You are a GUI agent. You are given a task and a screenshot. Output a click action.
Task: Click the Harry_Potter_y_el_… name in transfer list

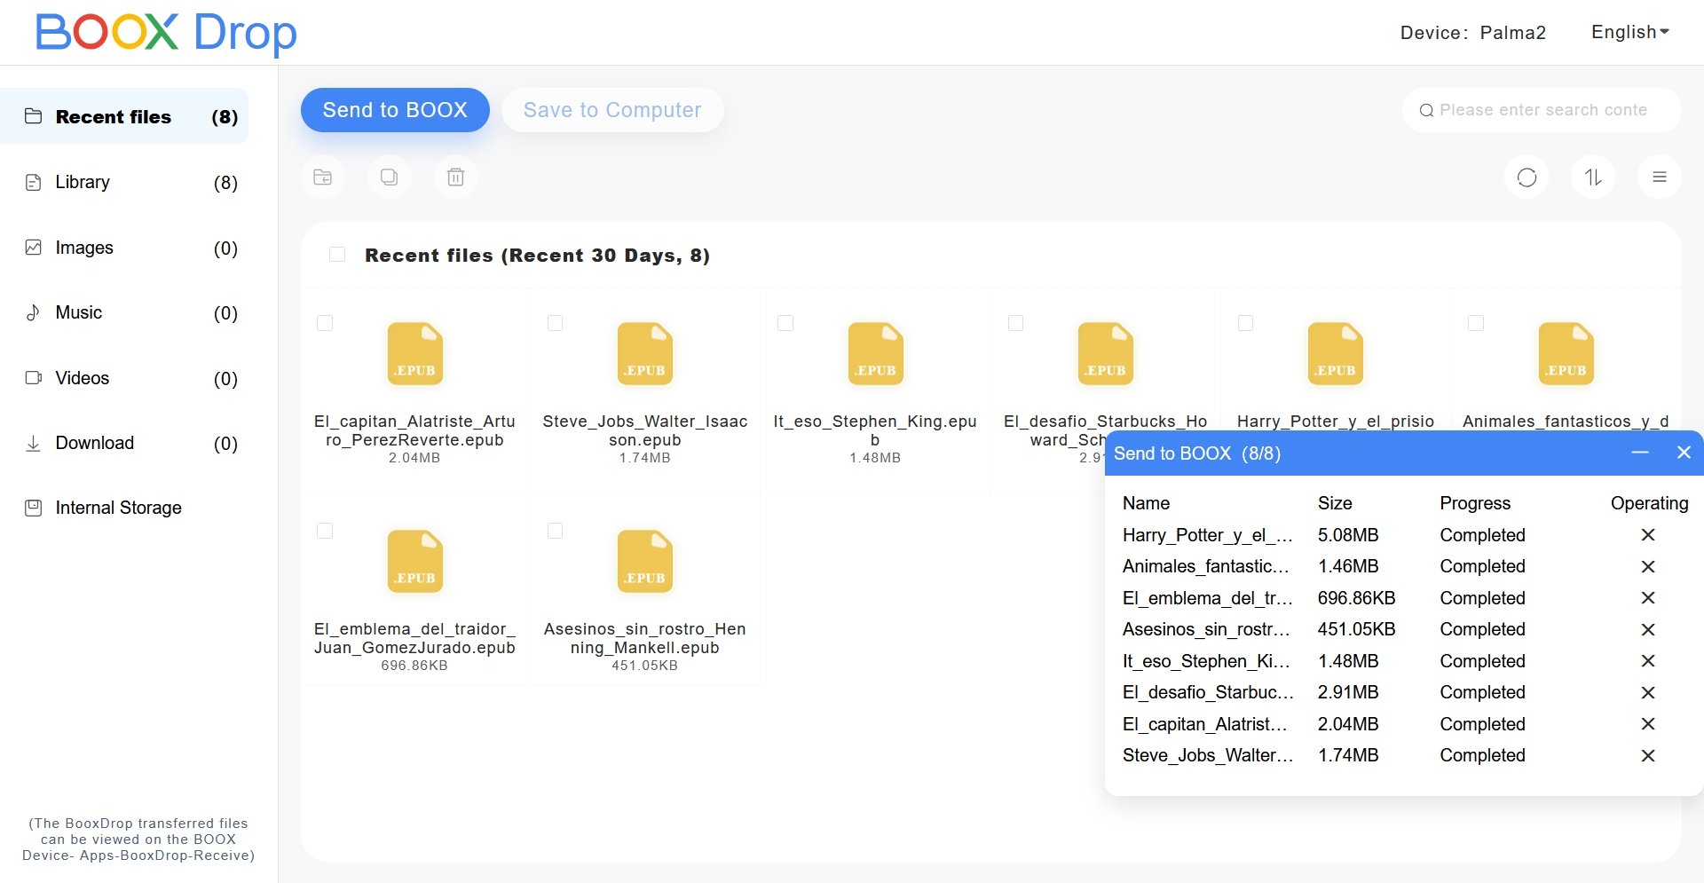tap(1207, 535)
